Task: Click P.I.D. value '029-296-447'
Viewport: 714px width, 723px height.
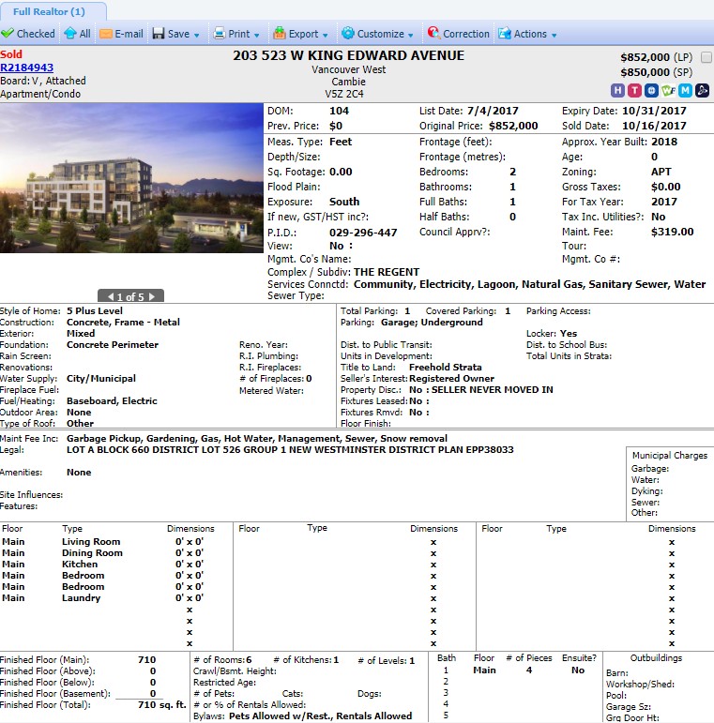Action: click(x=363, y=233)
